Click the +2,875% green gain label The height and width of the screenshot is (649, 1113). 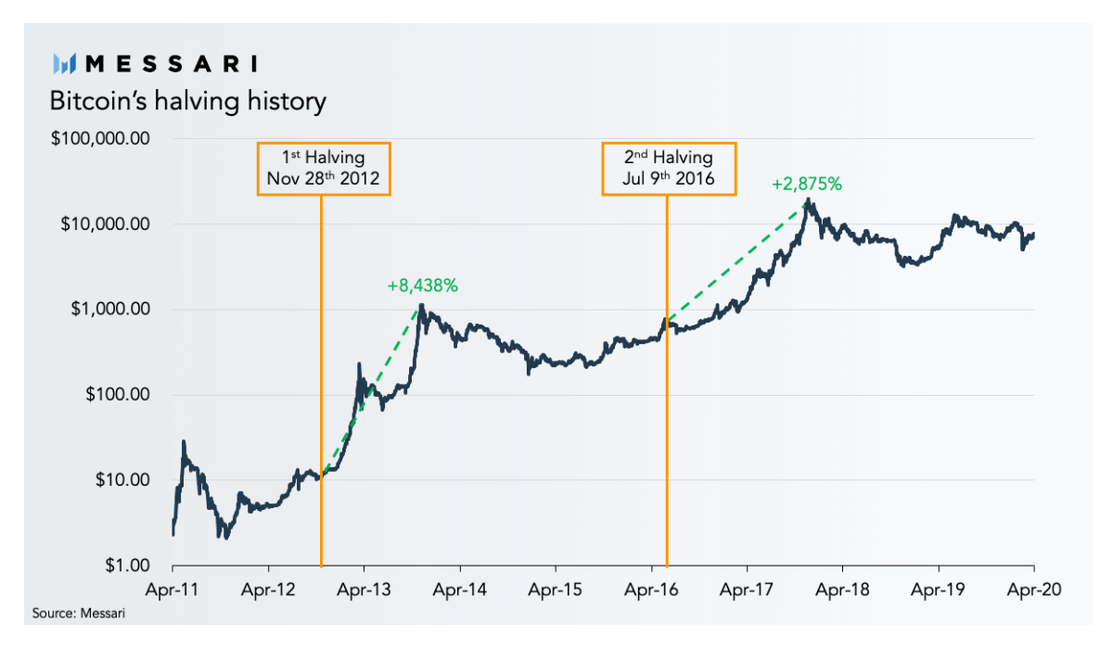(807, 184)
